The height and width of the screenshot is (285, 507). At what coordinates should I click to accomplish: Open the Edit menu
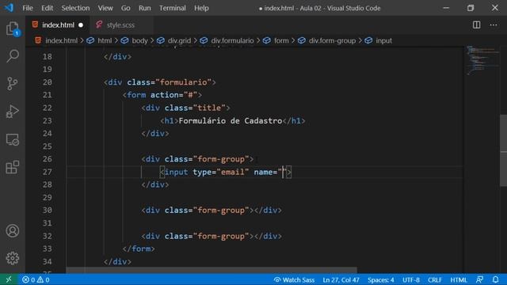pyautogui.click(x=48, y=8)
